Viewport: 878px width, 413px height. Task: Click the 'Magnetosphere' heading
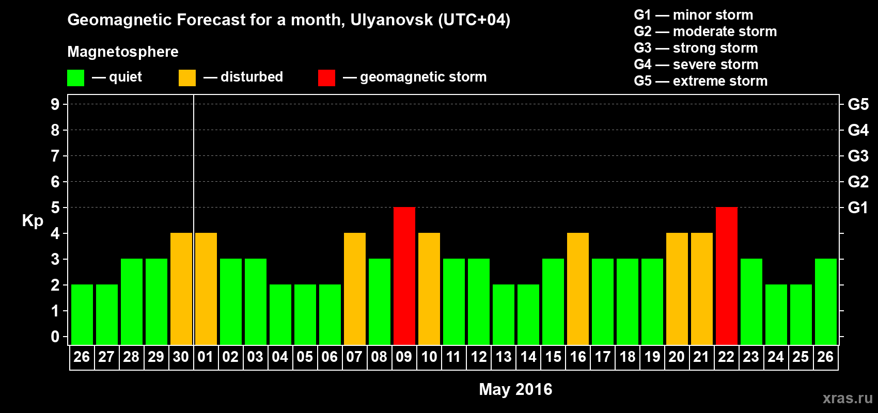[123, 52]
